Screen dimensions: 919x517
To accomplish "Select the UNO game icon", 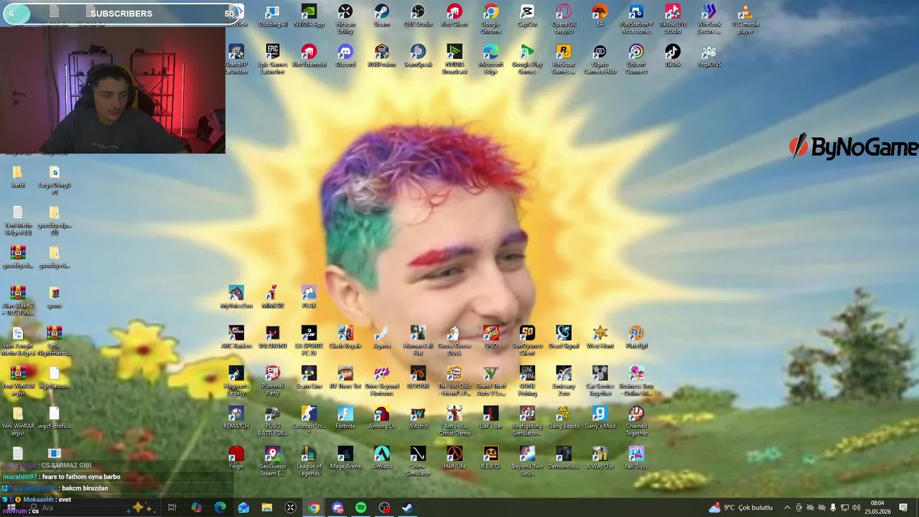I will (x=491, y=337).
